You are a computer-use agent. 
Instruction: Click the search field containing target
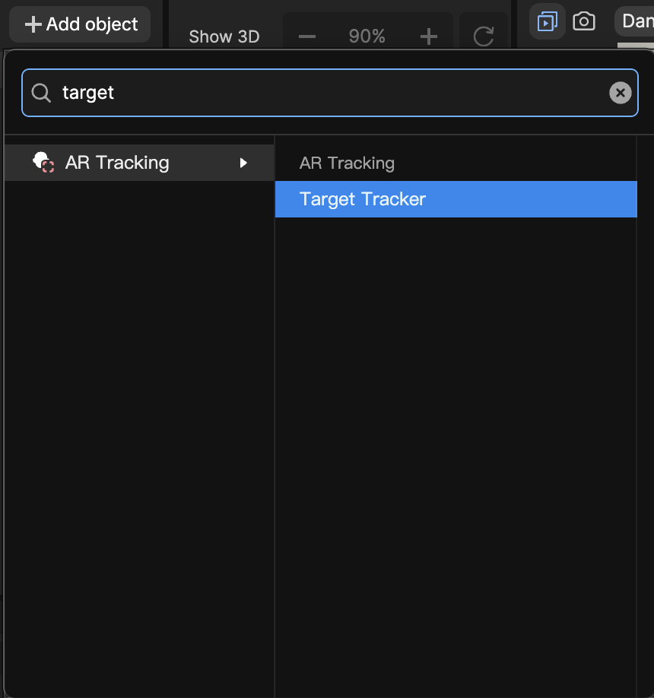[x=330, y=93]
